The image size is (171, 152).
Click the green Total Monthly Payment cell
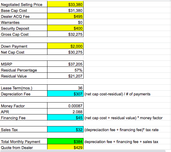click(x=65, y=141)
